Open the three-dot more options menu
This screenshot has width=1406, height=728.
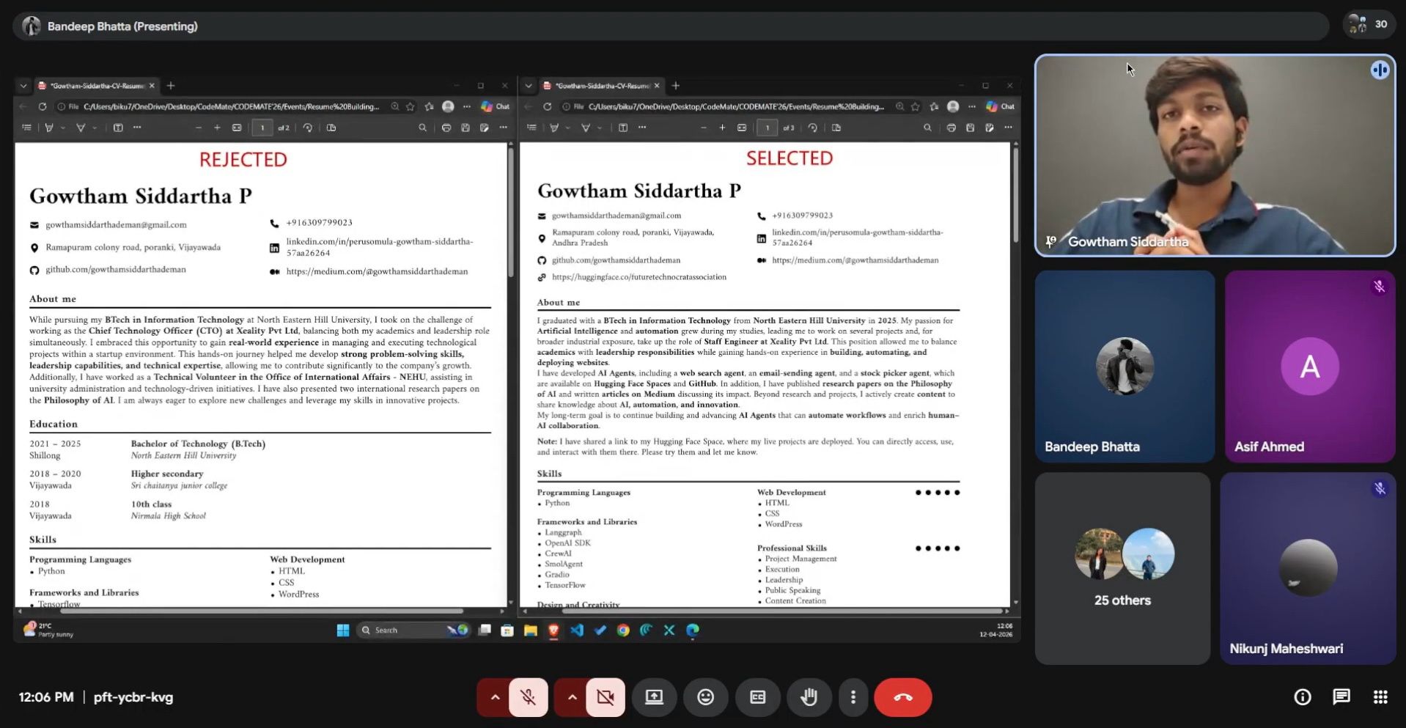[x=853, y=697]
